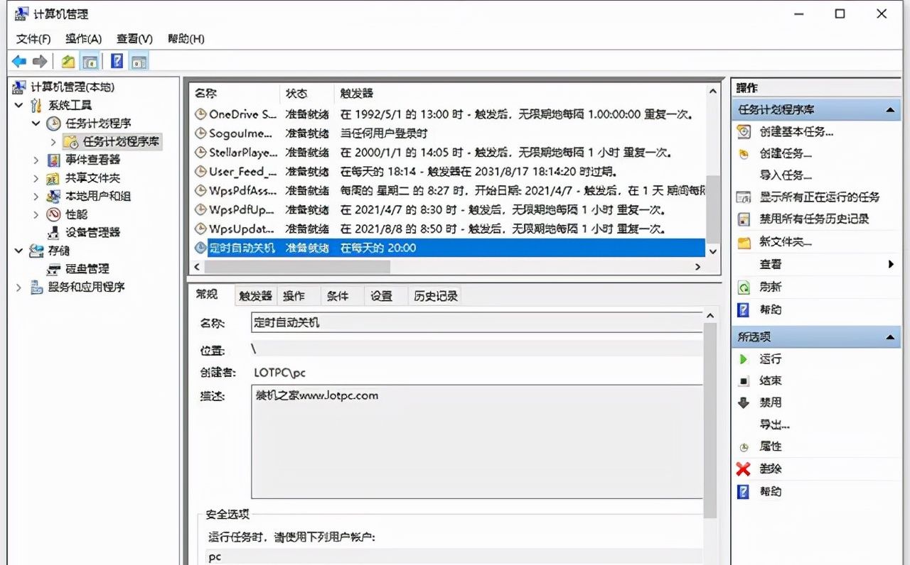Viewport: 910px width, 565px height.
Task: Expand the 服务和应用程序 tree node
Action: (19, 287)
